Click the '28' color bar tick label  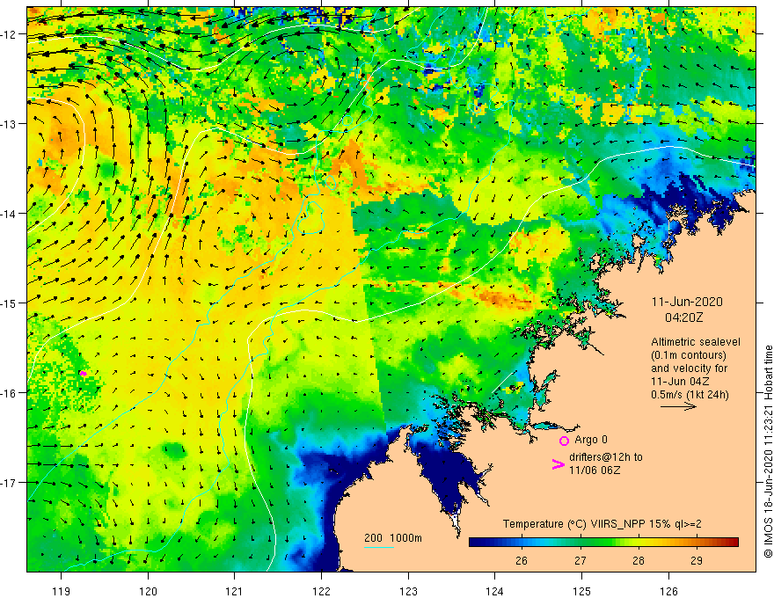pos(639,560)
